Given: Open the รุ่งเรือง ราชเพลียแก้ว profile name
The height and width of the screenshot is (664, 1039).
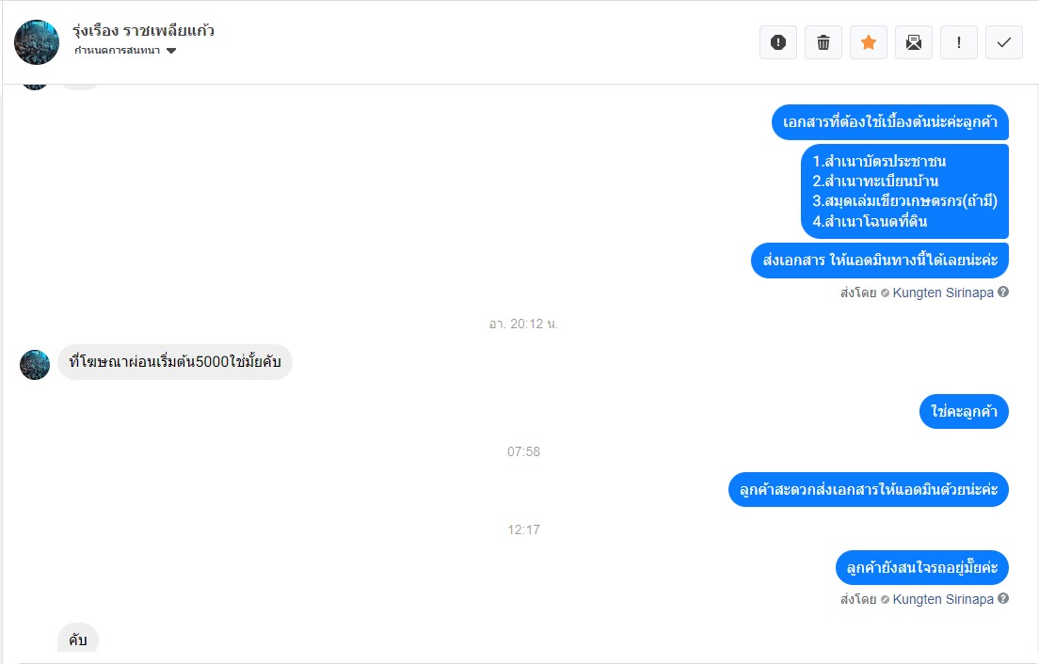Looking at the screenshot, I should 143,30.
